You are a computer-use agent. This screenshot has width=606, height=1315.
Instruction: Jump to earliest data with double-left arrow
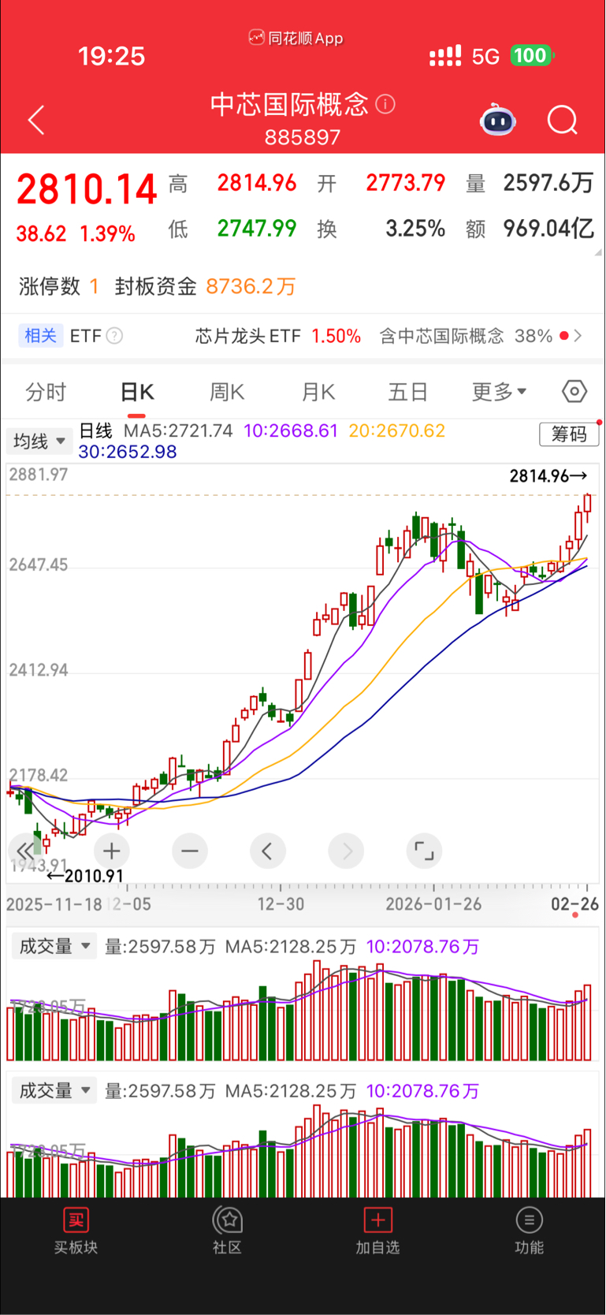[x=25, y=851]
